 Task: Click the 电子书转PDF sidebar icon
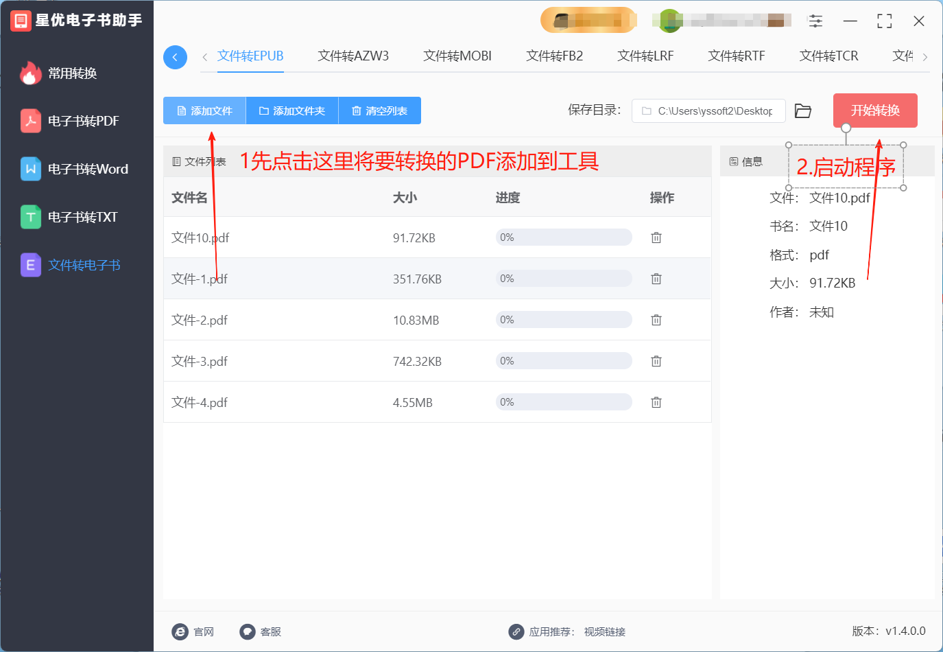[30, 121]
